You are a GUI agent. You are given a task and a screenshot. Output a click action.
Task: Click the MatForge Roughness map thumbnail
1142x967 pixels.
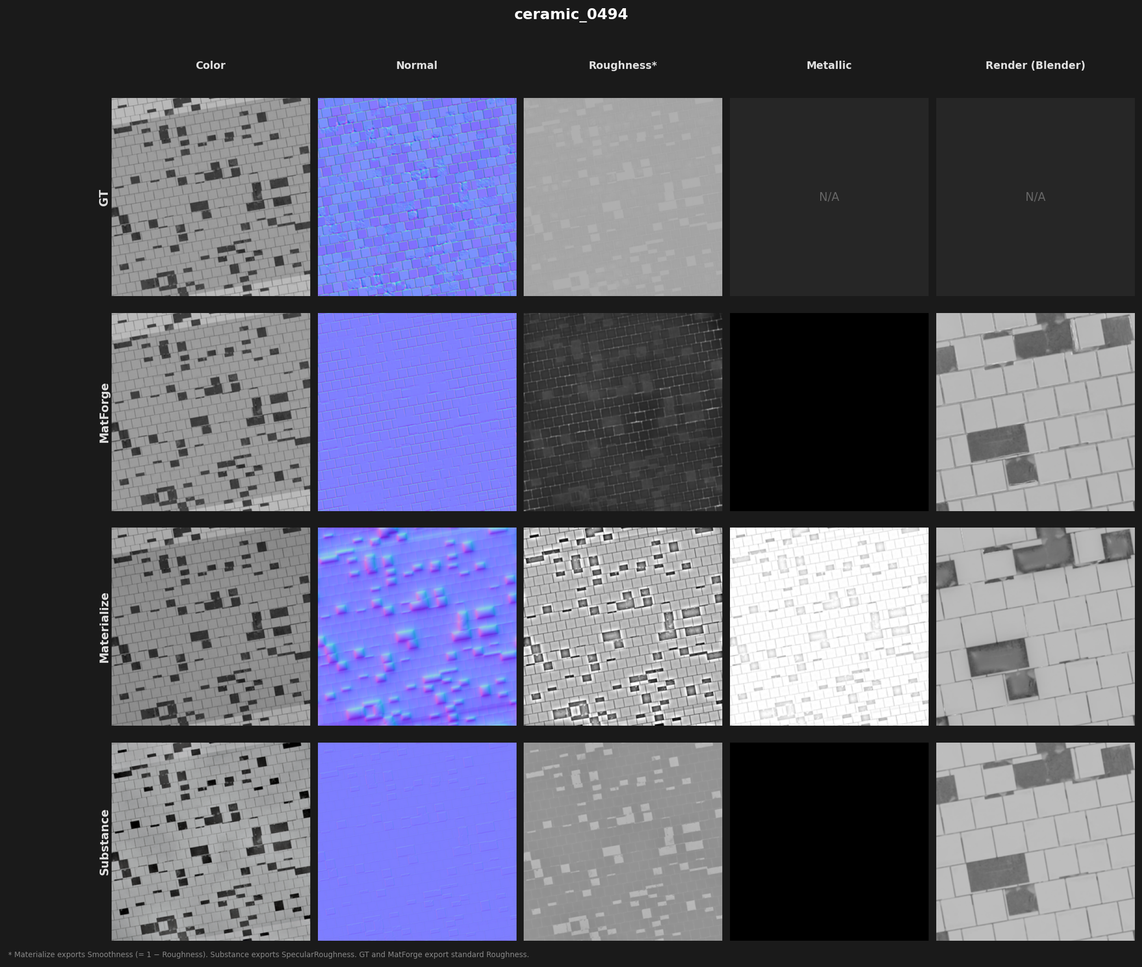623,412
